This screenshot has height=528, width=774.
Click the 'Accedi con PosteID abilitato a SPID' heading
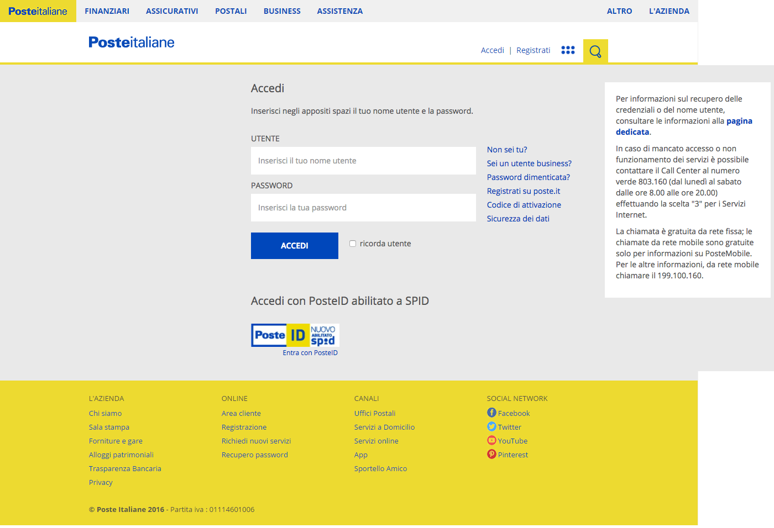coord(340,301)
